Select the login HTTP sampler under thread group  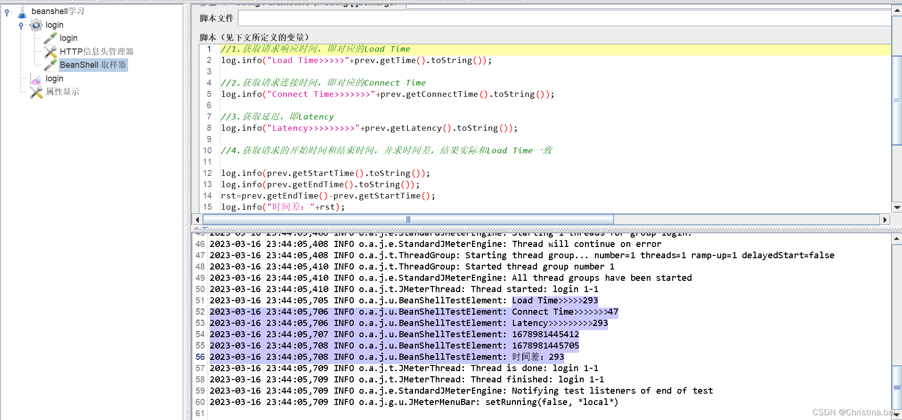pos(68,38)
